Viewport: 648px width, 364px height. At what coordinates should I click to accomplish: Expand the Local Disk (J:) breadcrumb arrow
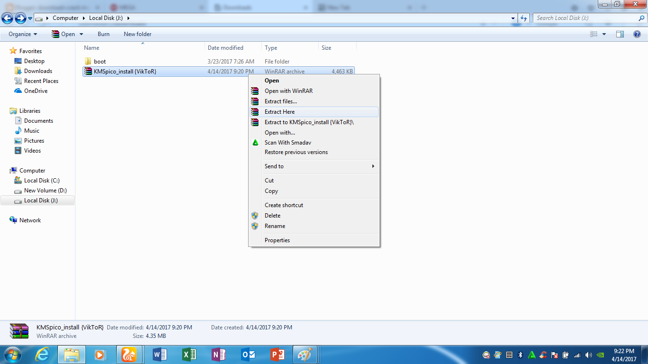(128, 18)
